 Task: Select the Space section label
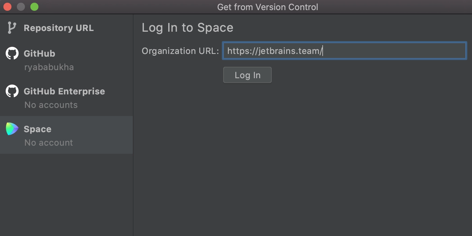37,129
